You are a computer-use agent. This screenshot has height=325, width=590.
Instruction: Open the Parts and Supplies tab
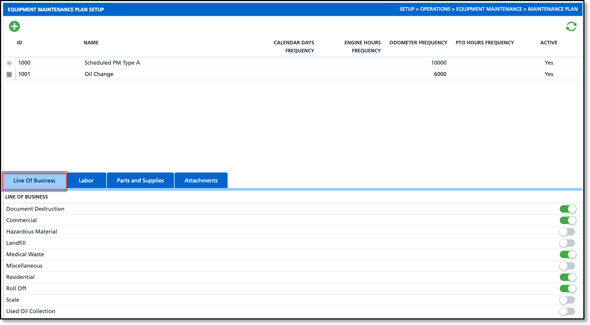point(140,181)
